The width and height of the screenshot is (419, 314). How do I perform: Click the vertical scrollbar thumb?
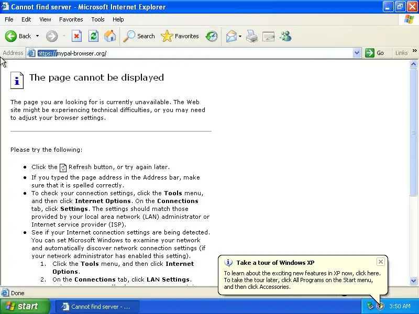(413, 132)
